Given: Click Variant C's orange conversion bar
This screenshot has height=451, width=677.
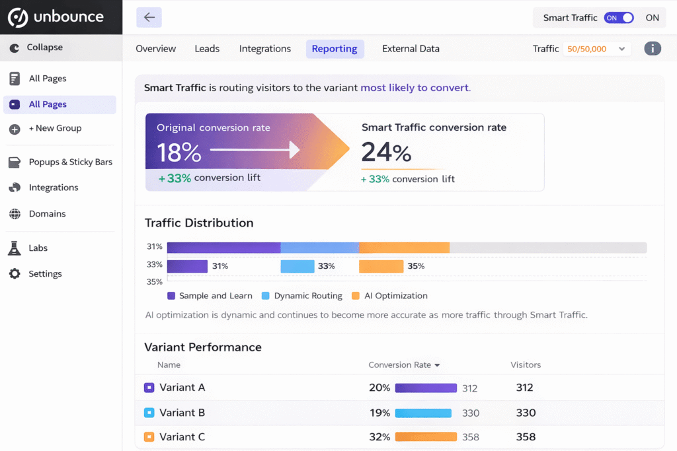Looking at the screenshot, I should [x=425, y=436].
